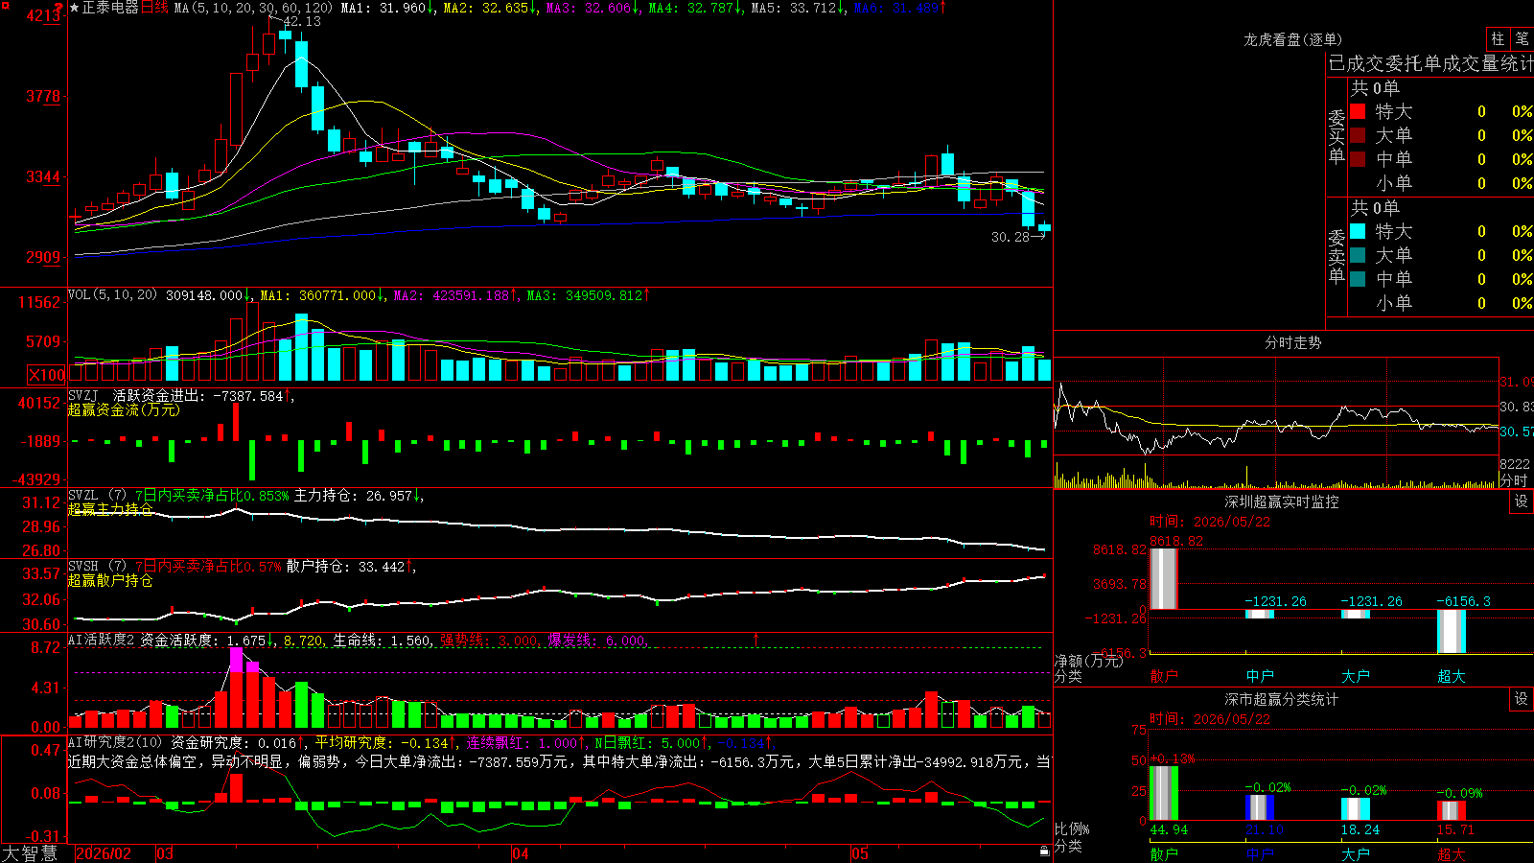
Task: Click the 超赢散户持仓 label
Action: point(110,580)
